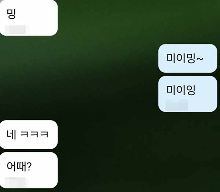Click the '미이잉' text in blue bubble
The height and width of the screenshot is (192, 220).
tap(181, 90)
